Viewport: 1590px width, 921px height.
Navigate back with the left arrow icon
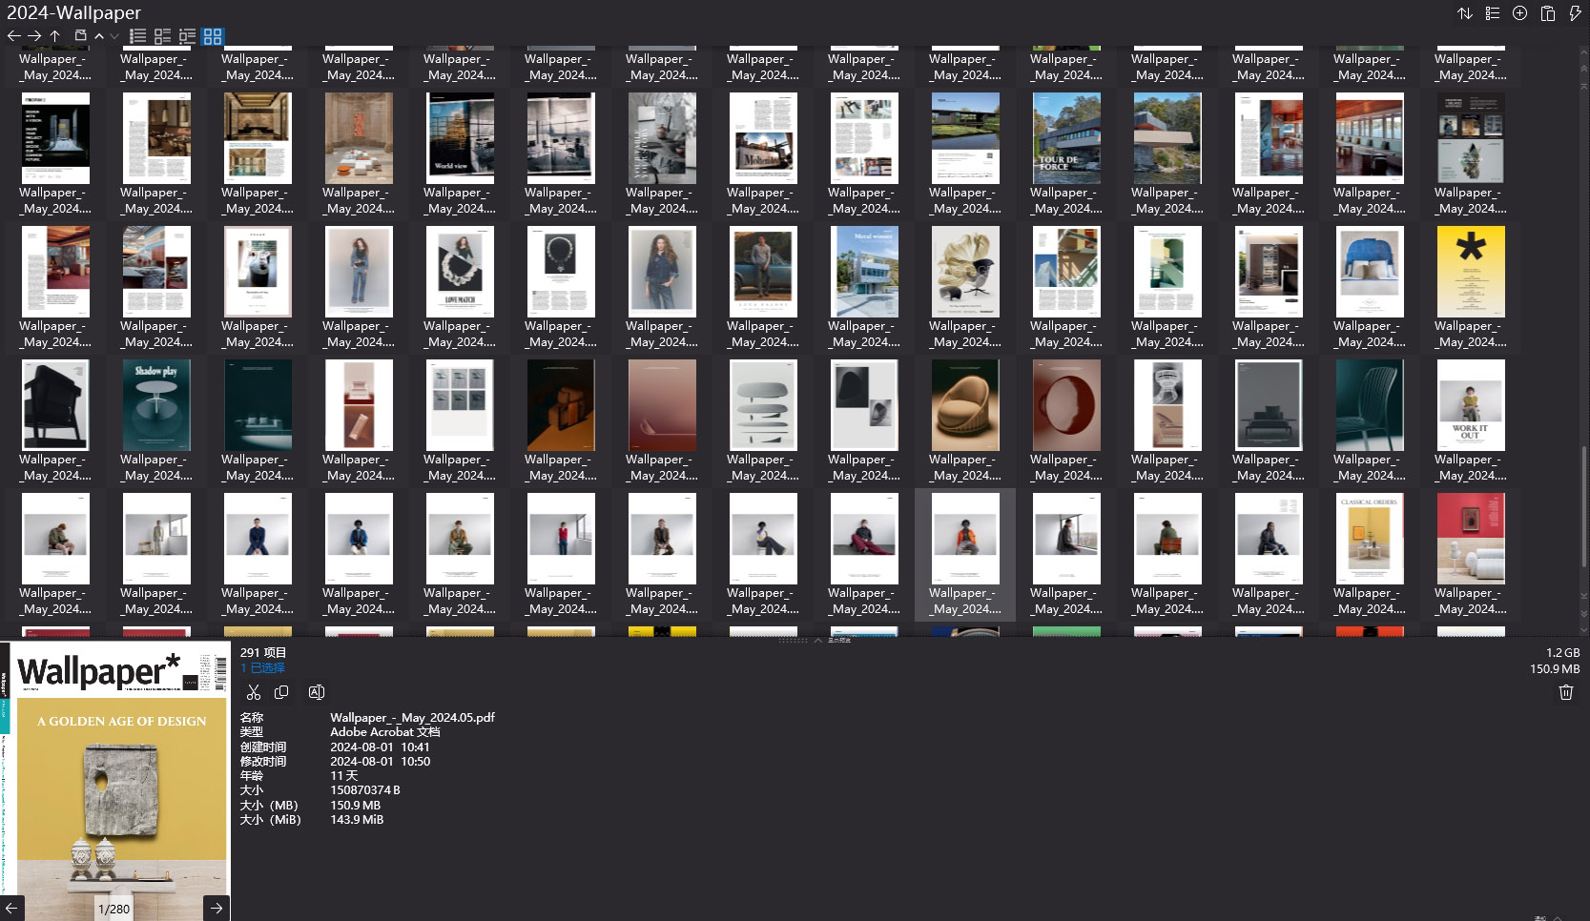coord(13,35)
